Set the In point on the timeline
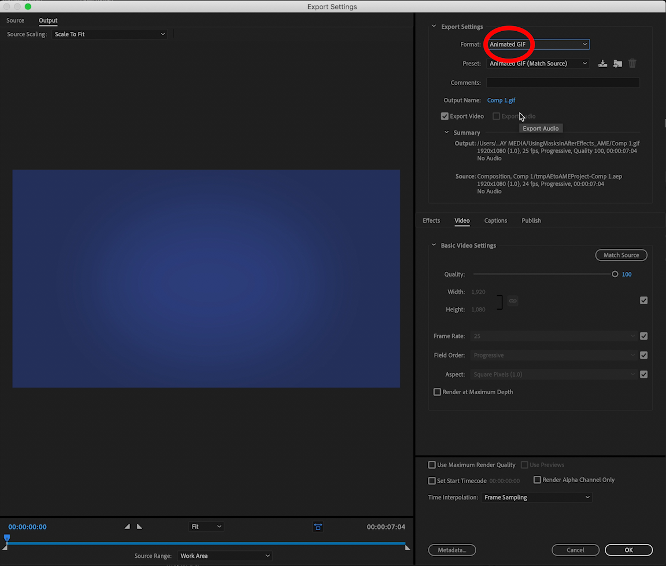Image resolution: width=666 pixels, height=566 pixels. coord(127,526)
